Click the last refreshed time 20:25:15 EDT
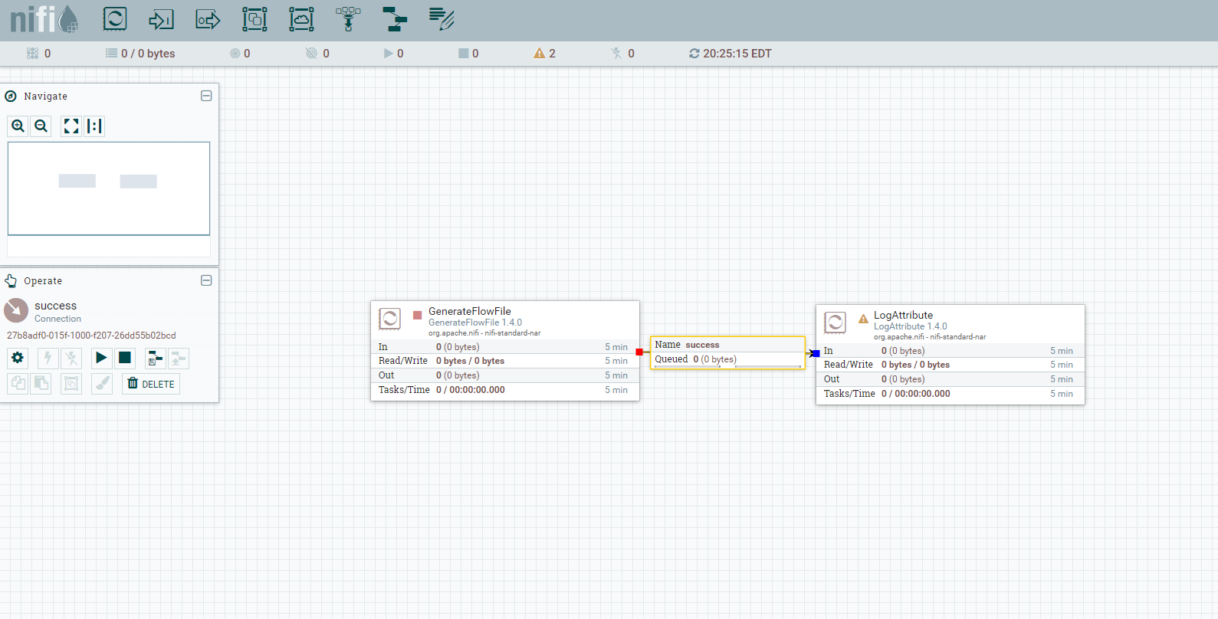The height and width of the screenshot is (619, 1218). coord(730,54)
